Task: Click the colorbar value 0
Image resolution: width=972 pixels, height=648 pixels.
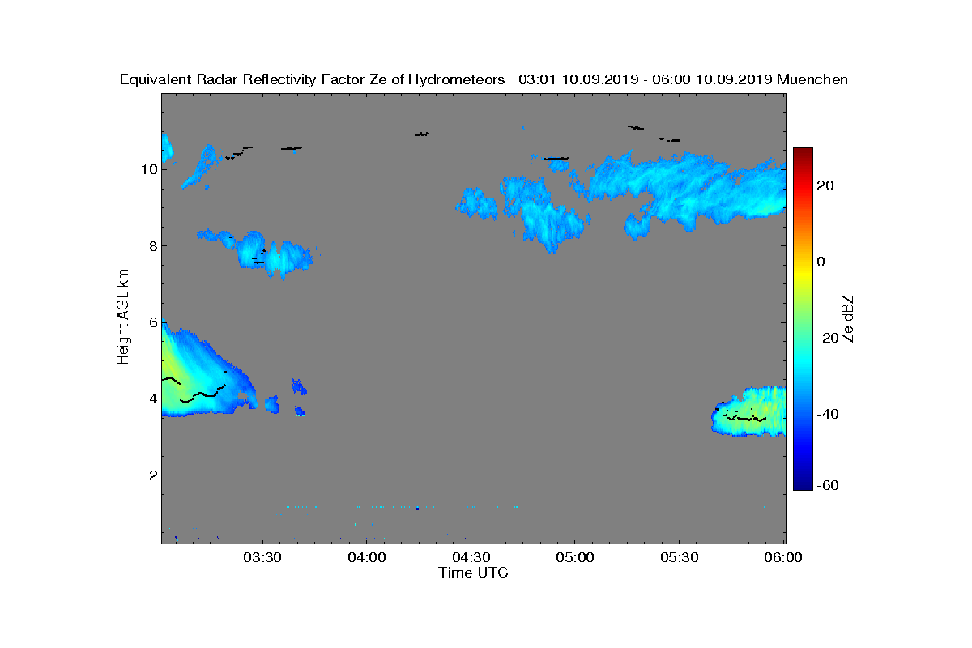Action: point(821,262)
